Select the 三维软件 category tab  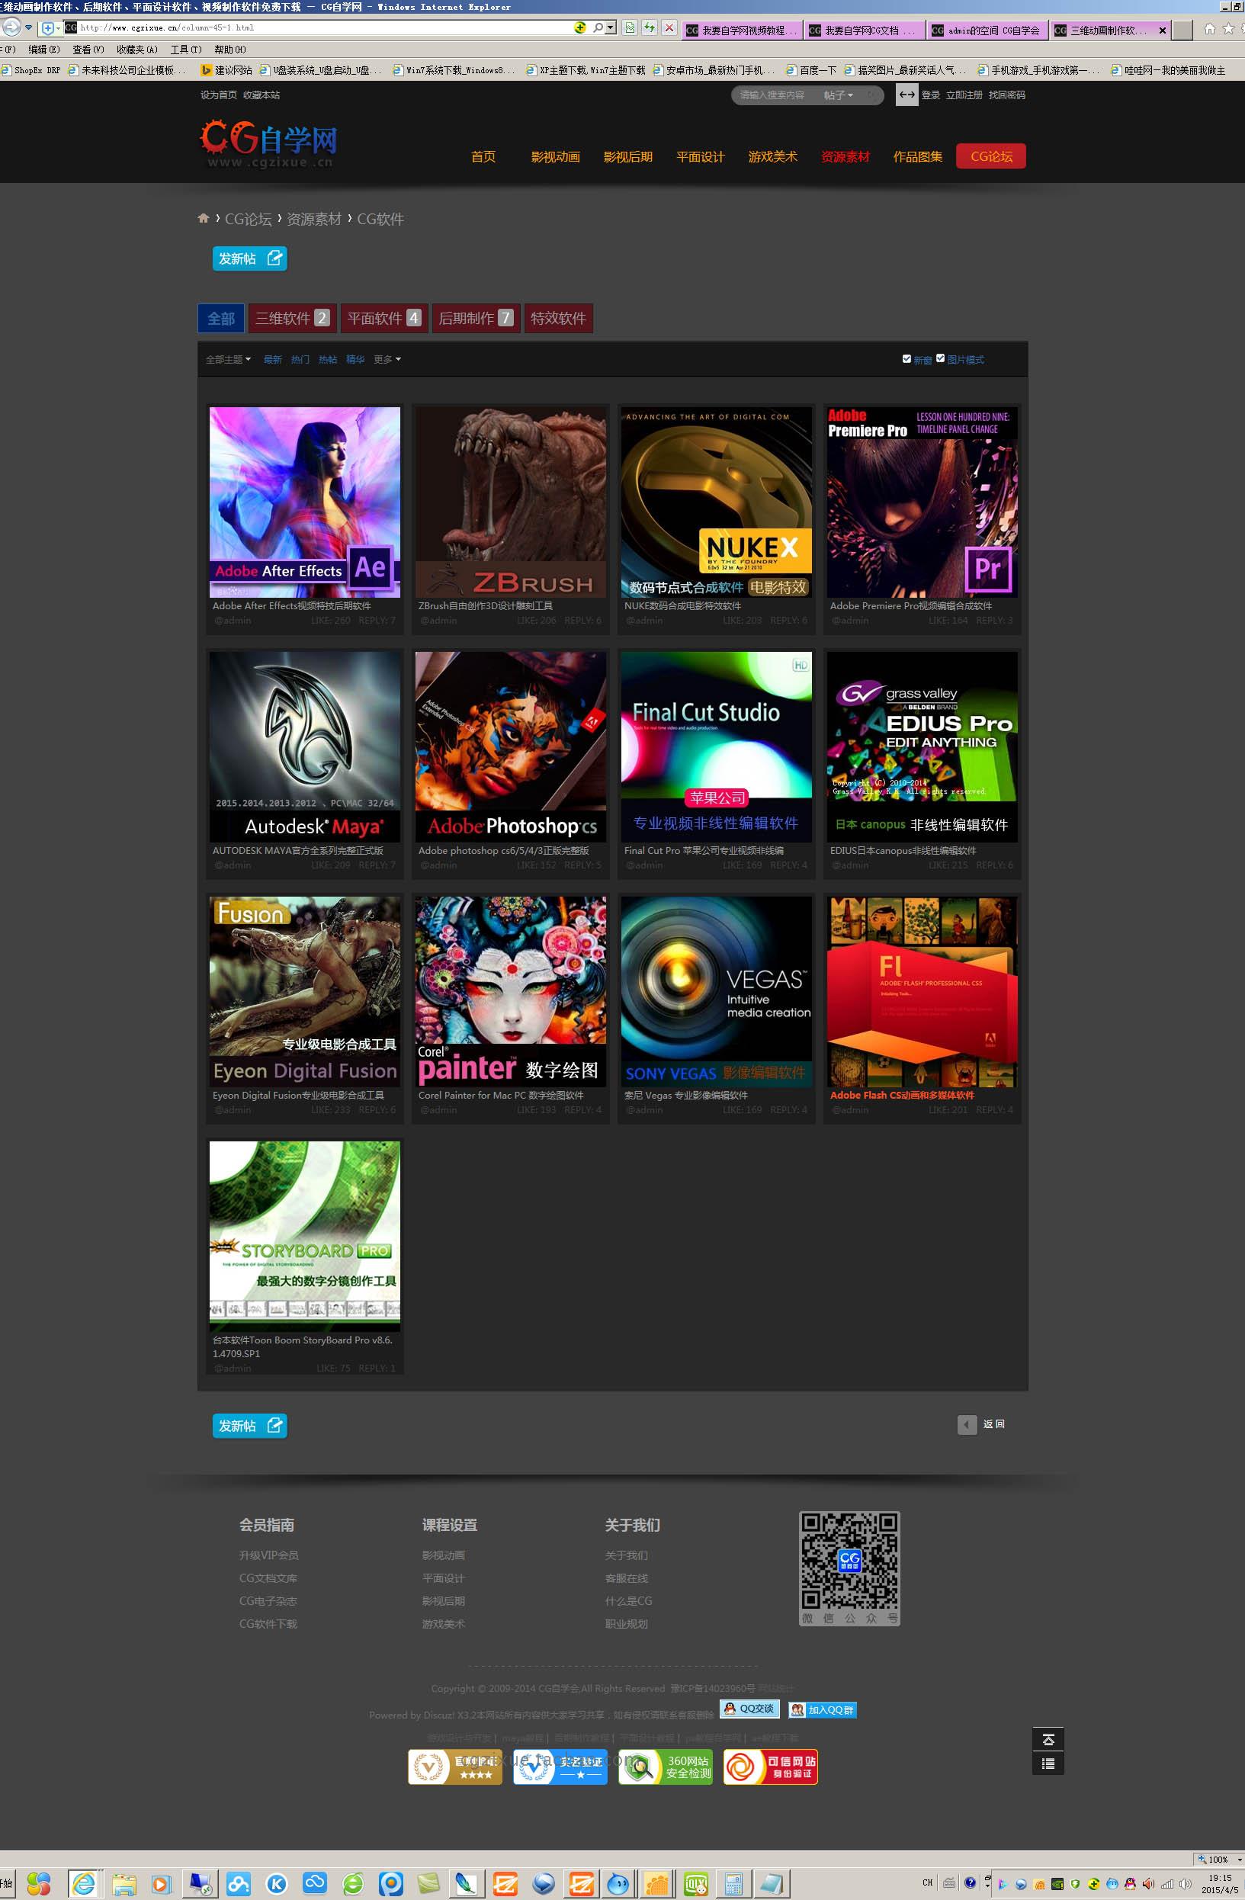coord(292,319)
